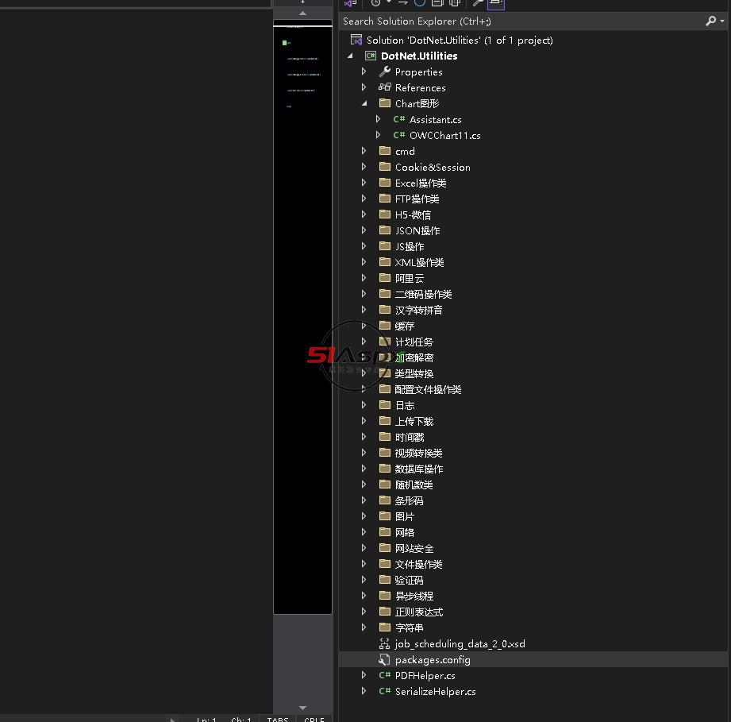Select the '日志' folder
Viewport: 731px width, 722px height.
(x=405, y=405)
